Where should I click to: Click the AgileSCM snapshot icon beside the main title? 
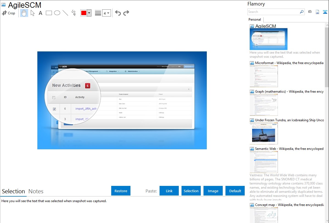[x=3, y=5]
